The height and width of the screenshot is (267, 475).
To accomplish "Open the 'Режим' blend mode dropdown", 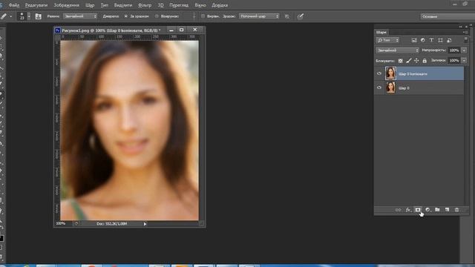I will pyautogui.click(x=80, y=16).
